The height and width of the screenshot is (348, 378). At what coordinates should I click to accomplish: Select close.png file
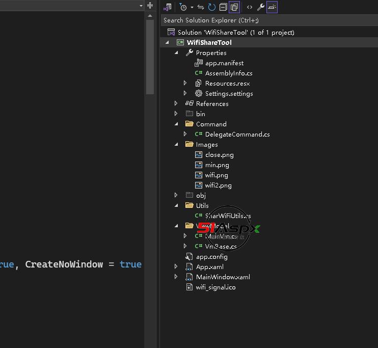220,155
